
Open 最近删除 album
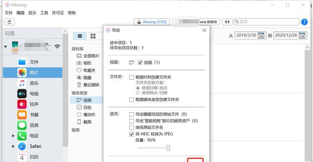(x=88, y=85)
